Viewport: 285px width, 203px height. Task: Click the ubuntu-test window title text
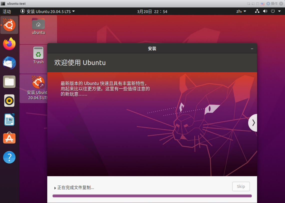point(16,4)
